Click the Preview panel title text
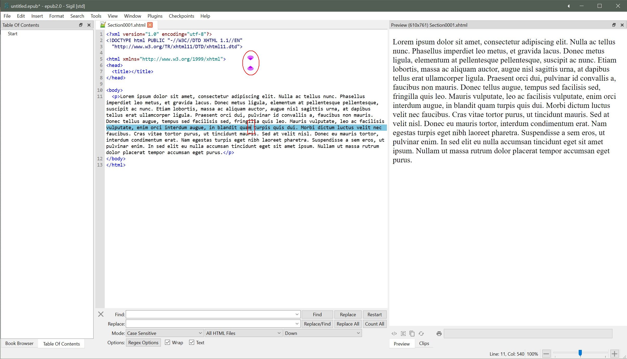627x359 pixels. coord(429,25)
